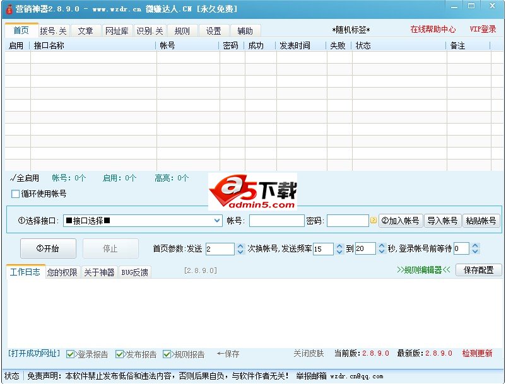Image resolution: width=506 pixels, height=384 pixels.
Task: Click [打开成功网址] link
Action: coord(34,353)
